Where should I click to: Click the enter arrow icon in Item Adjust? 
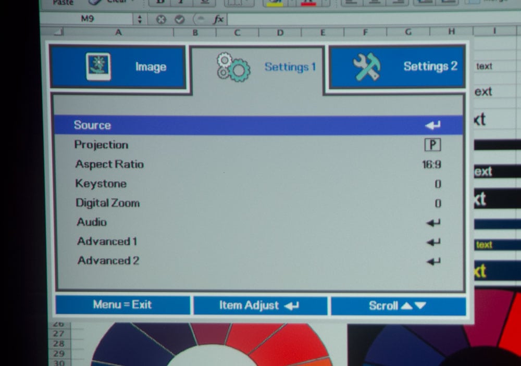[292, 306]
